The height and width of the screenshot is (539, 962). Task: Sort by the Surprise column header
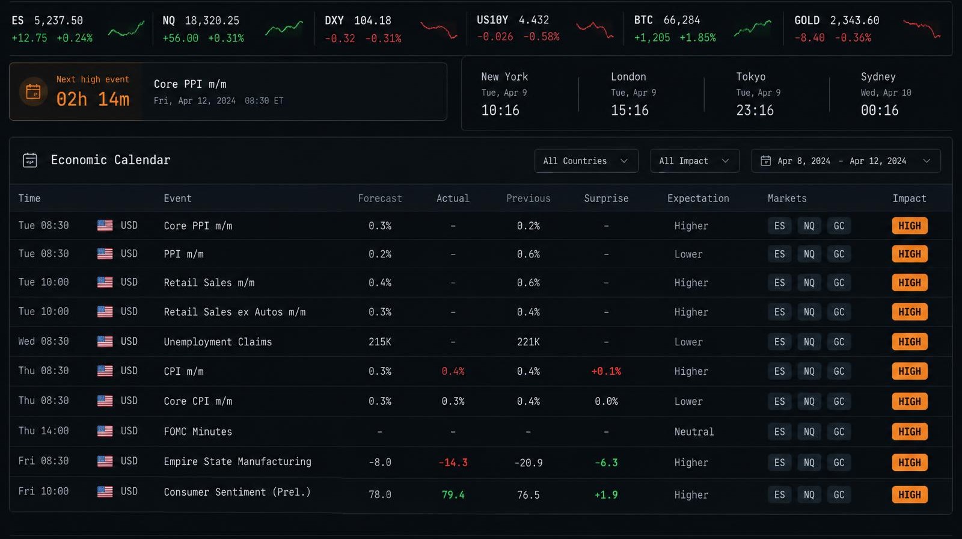pyautogui.click(x=606, y=199)
